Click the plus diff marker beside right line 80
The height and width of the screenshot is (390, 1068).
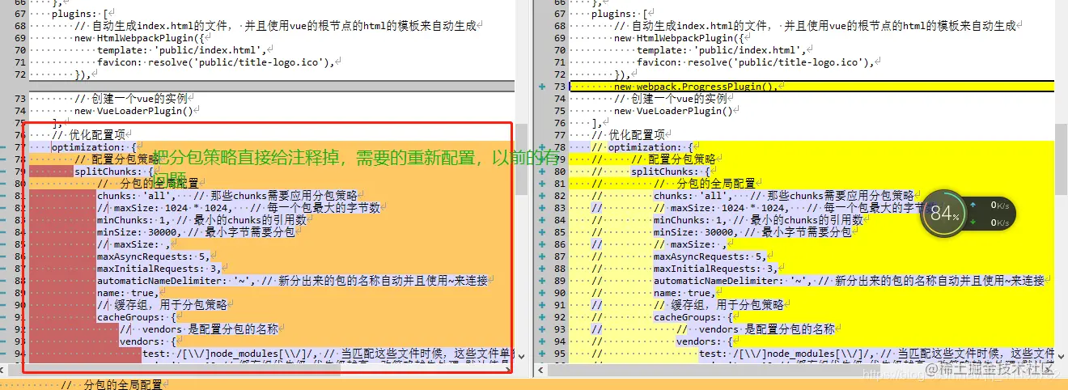tap(540, 172)
